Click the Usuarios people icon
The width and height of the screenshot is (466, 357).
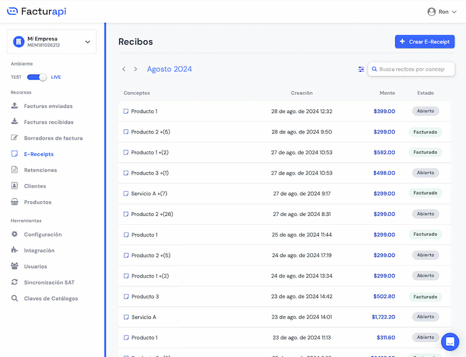click(x=15, y=266)
